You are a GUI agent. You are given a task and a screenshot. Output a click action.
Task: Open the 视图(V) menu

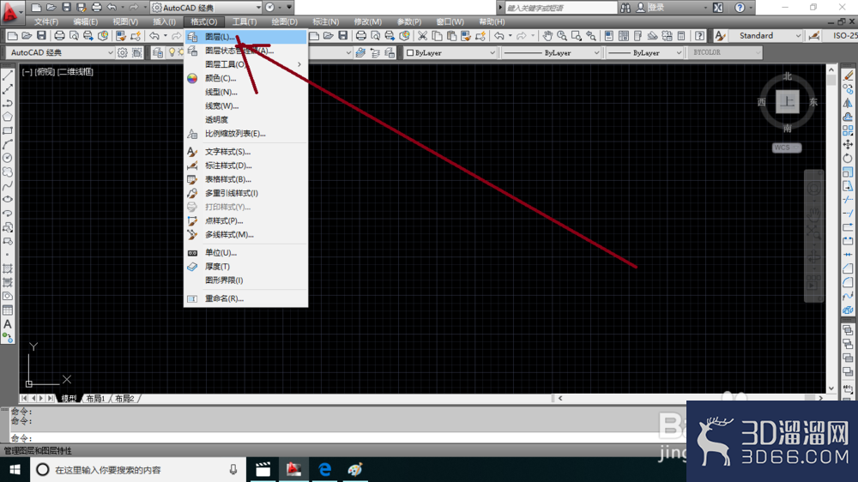[124, 22]
